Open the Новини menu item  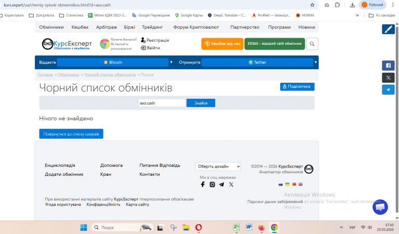click(307, 27)
